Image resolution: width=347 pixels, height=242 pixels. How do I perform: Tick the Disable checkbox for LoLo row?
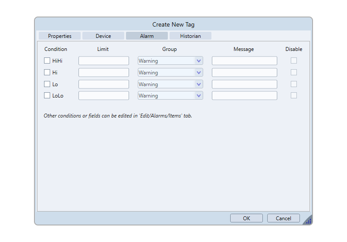(294, 95)
